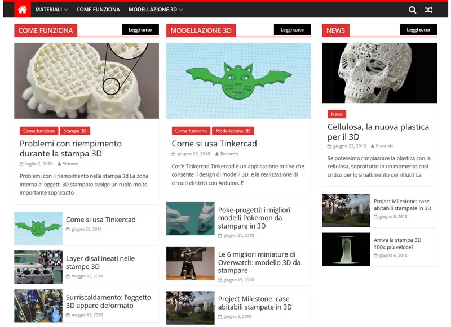Open the Come Funziona menu item
451x327 pixels.
pos(98,10)
